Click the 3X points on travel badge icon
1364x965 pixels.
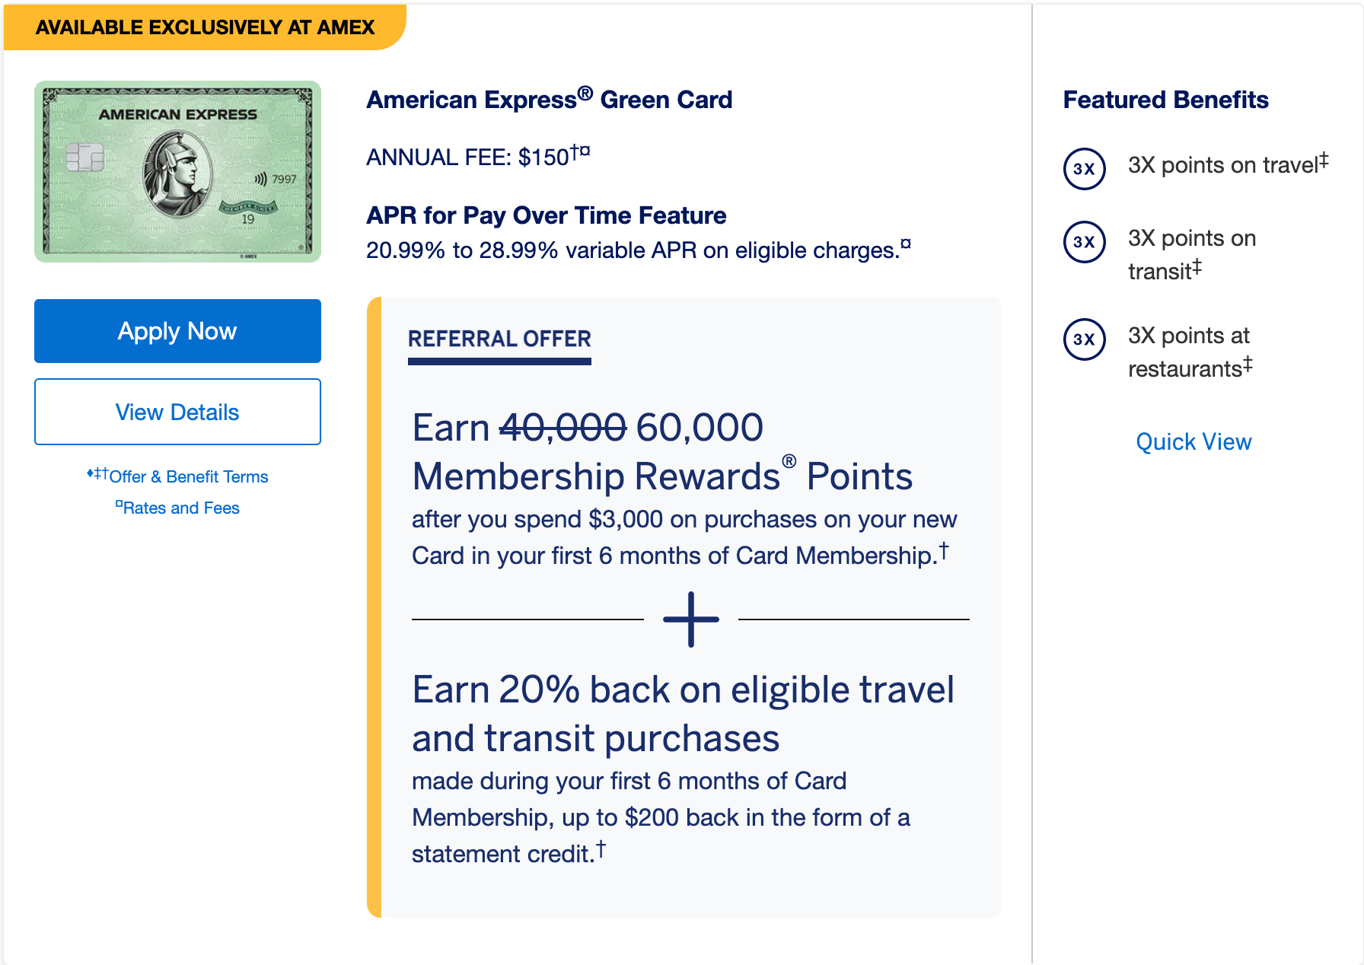pos(1084,169)
